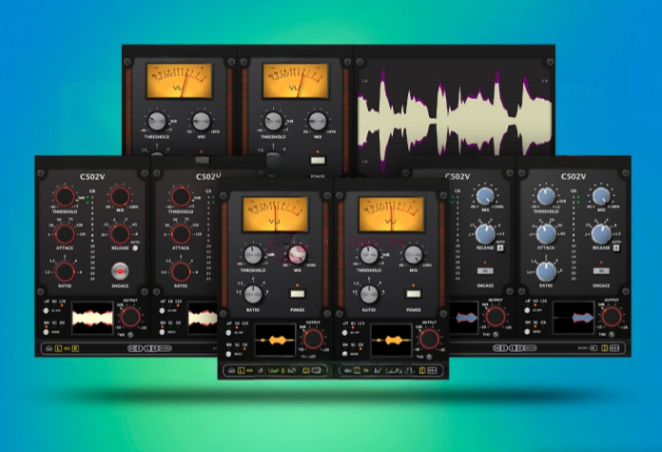Select the yellow L channel icon on leftmost red C502V
The height and width of the screenshot is (452, 662).
click(x=58, y=348)
